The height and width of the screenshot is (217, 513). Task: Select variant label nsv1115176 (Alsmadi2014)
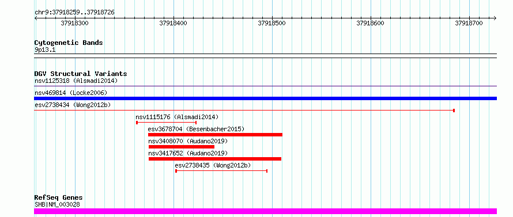point(177,117)
